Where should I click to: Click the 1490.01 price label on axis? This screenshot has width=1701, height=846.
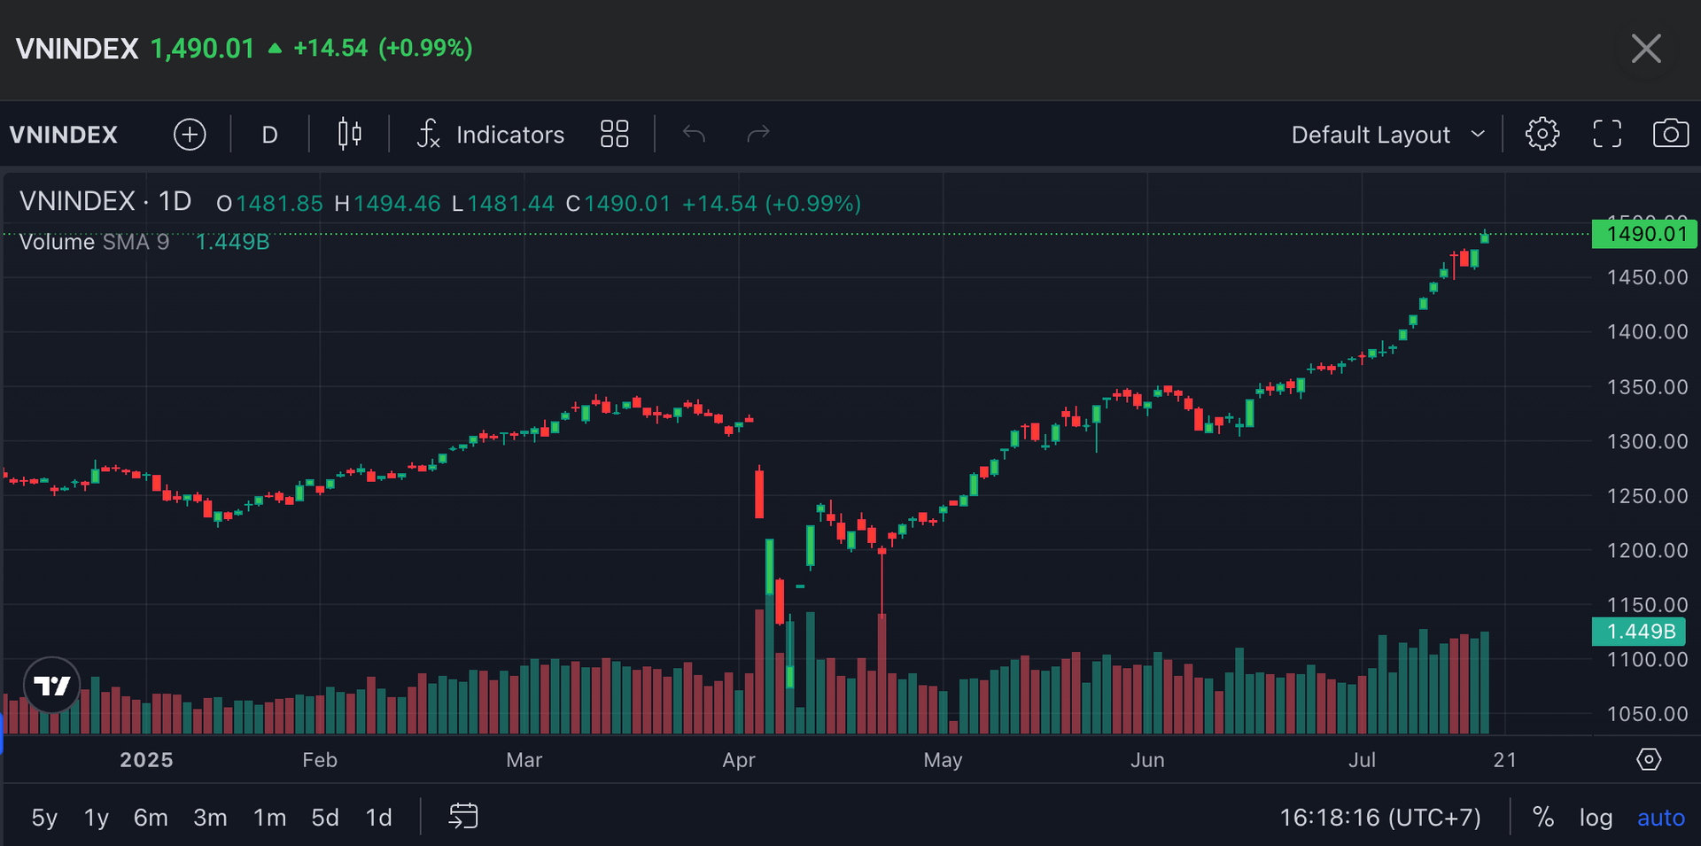(1644, 234)
